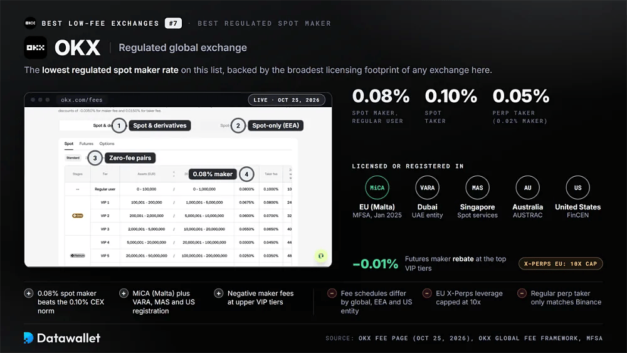Click the '0 - 100,000' assets cell
The width and height of the screenshot is (627, 353).
click(146, 189)
